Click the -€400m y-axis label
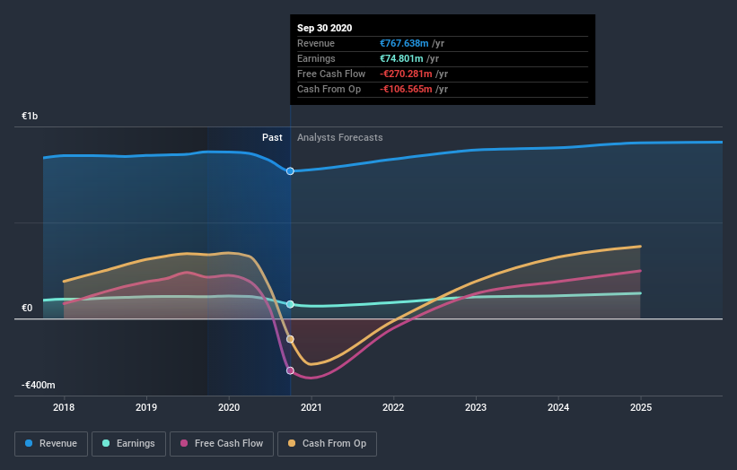The image size is (737, 470). point(38,385)
